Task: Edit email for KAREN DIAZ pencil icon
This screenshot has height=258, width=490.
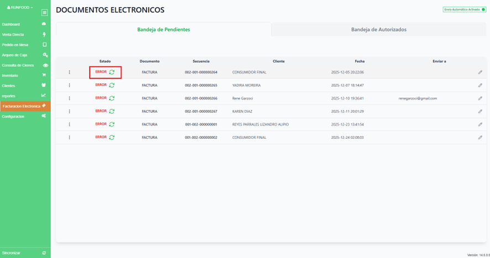Action: [x=480, y=112]
